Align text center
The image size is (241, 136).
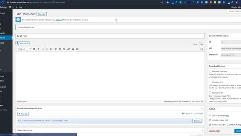click(x=60, y=49)
